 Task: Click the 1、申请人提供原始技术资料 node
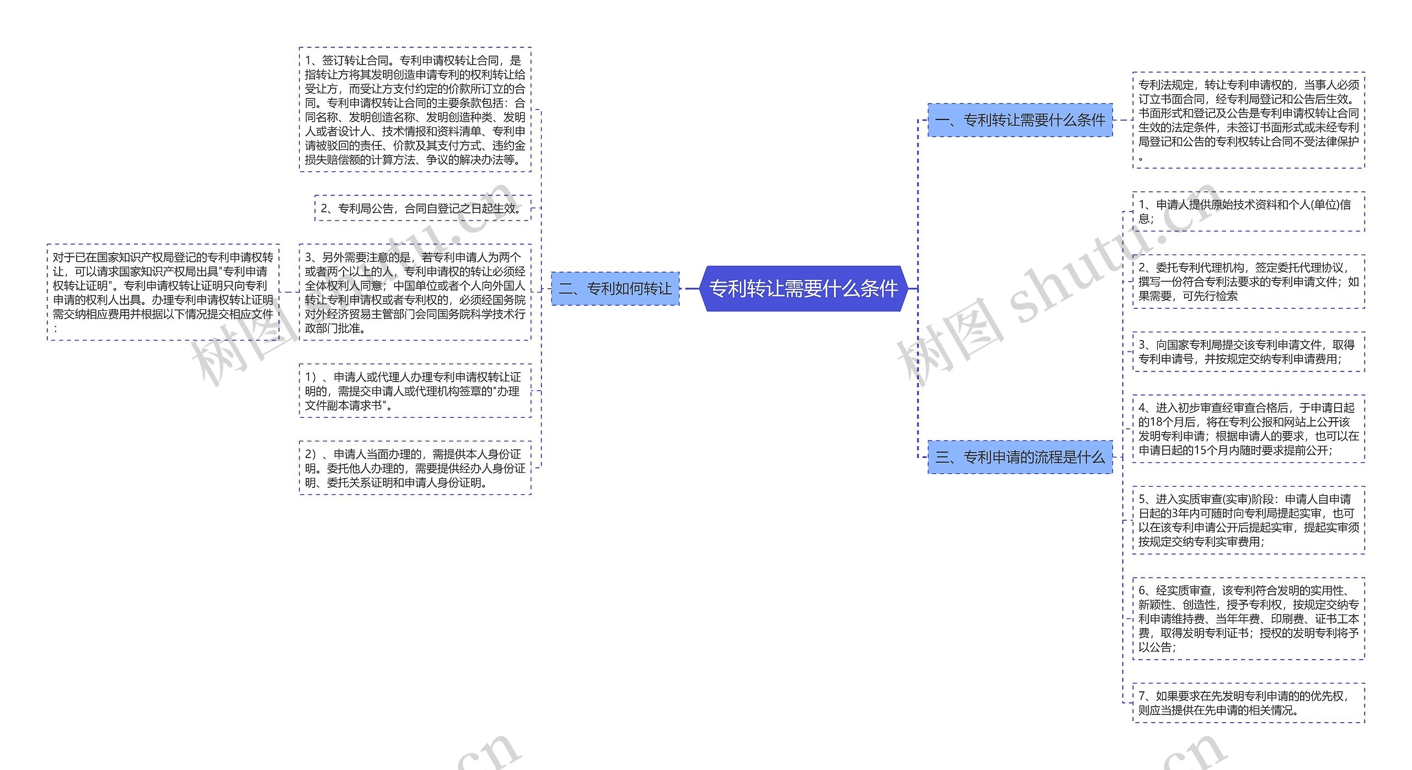pos(1248,212)
